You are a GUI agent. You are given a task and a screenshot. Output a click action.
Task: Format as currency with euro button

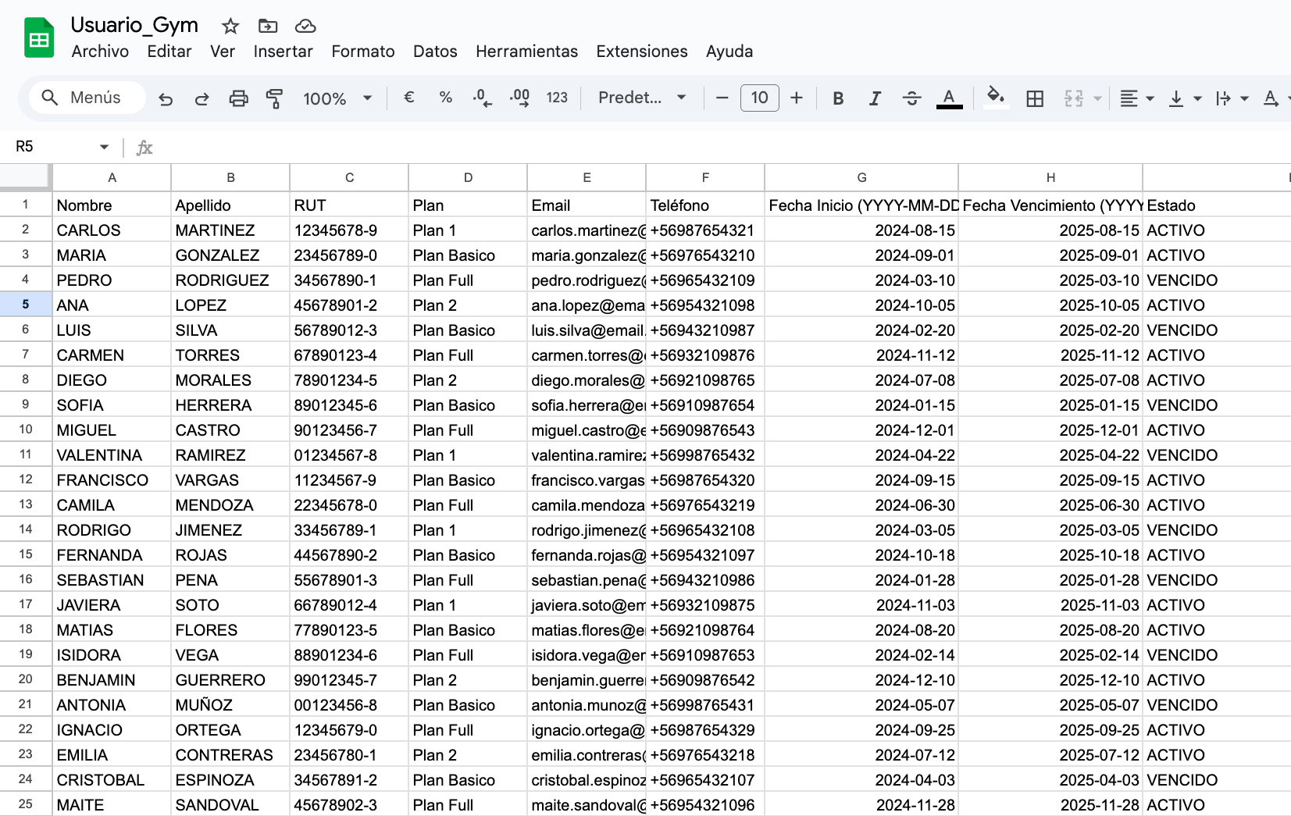point(408,98)
